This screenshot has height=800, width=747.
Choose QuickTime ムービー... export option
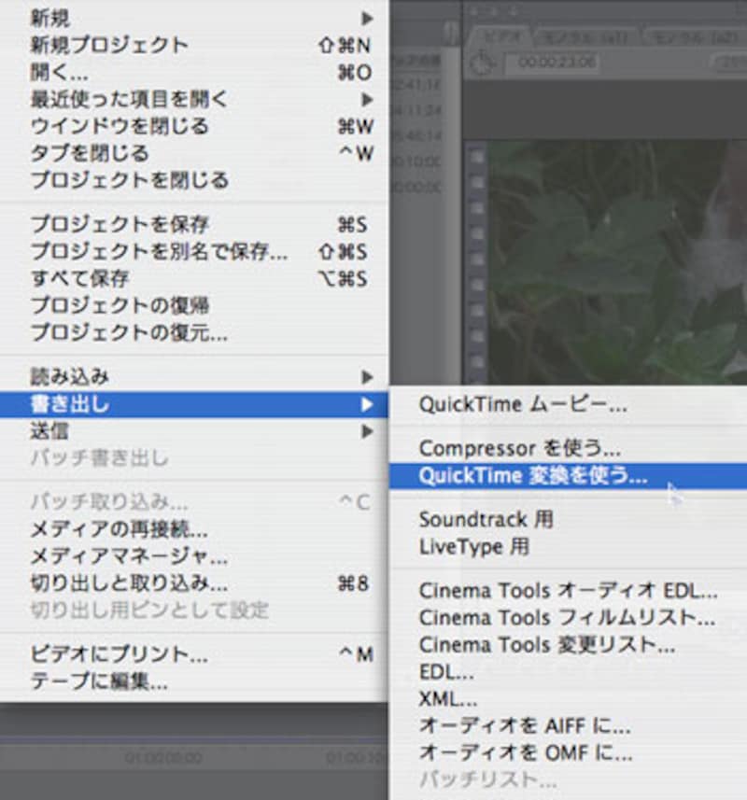[x=522, y=405]
